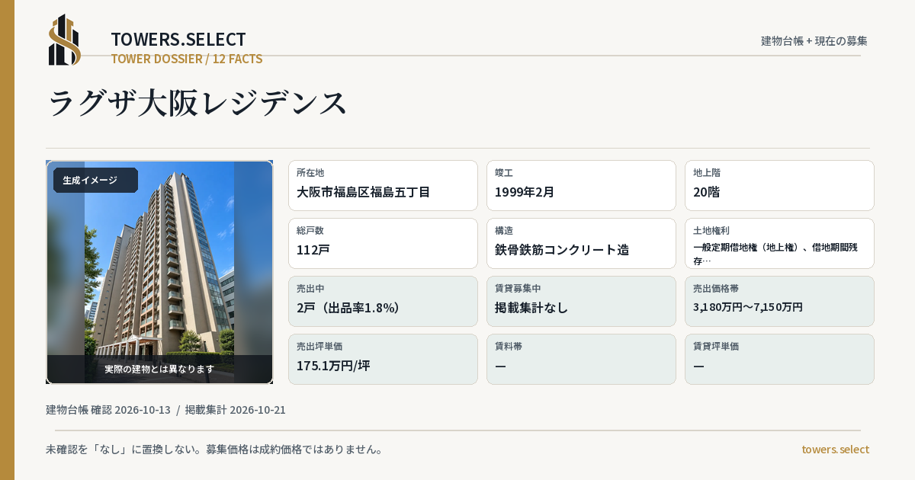Click the '建物台帳 + 現在の募集' header text
Image resolution: width=915 pixels, height=480 pixels.
coord(814,40)
